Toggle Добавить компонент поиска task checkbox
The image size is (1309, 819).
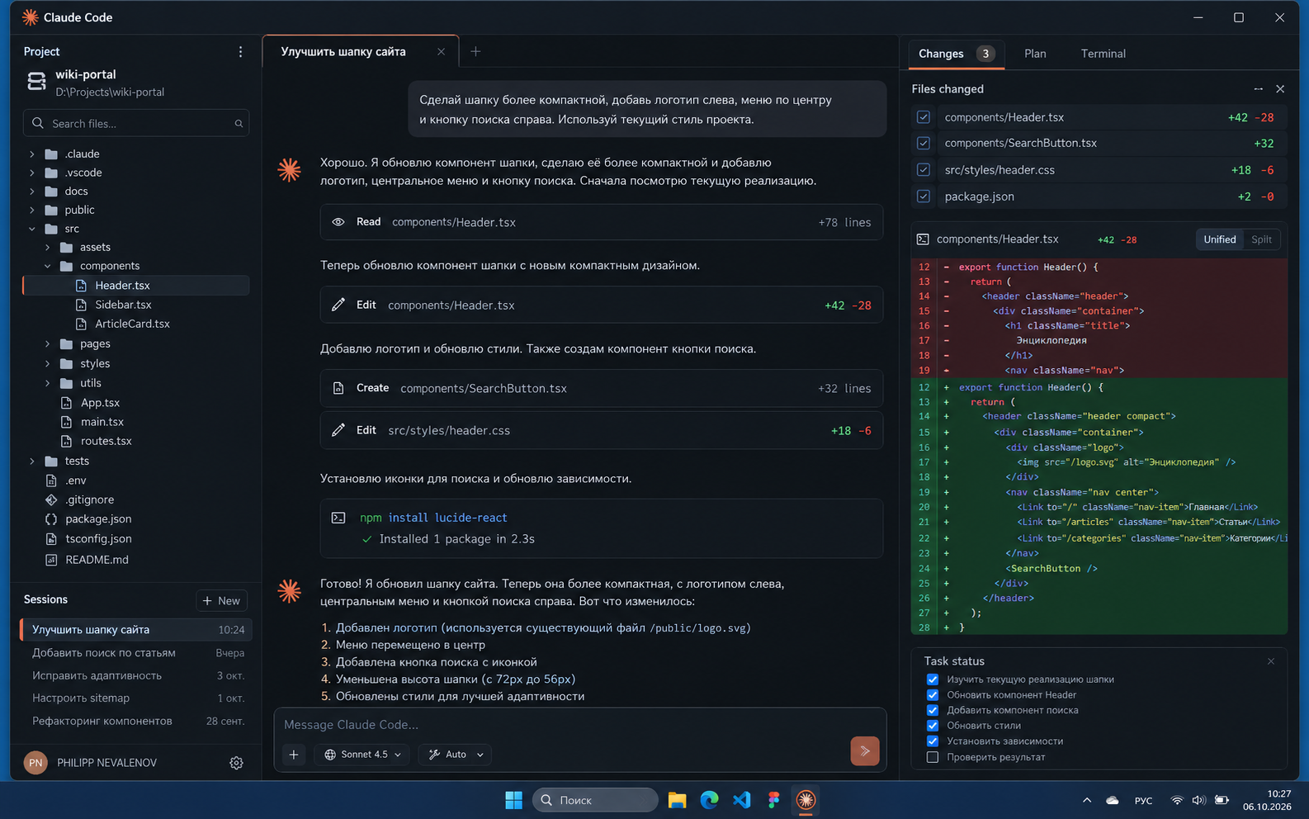click(933, 710)
